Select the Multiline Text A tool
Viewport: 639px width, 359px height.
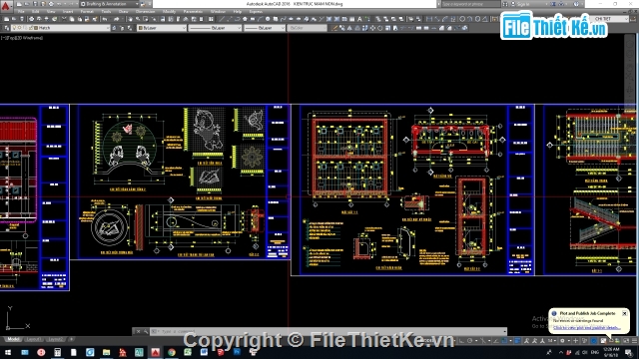tap(359, 19)
